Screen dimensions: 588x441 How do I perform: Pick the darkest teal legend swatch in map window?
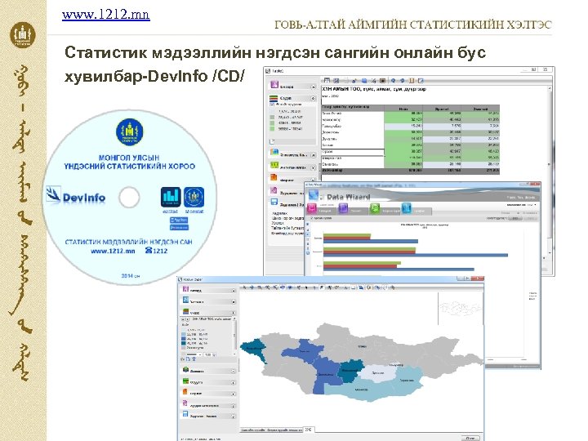coord(184,343)
